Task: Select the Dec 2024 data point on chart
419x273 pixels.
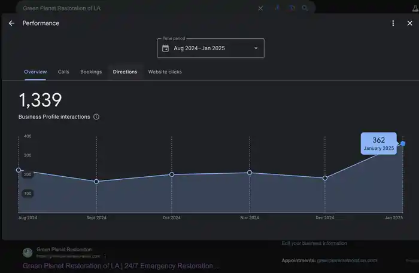Action: 325,178
